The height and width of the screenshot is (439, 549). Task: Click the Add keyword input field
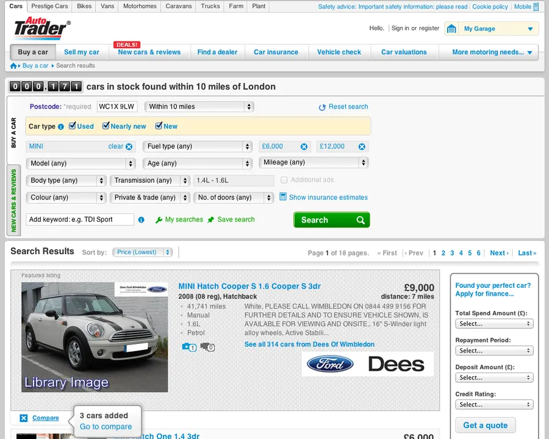coord(80,220)
